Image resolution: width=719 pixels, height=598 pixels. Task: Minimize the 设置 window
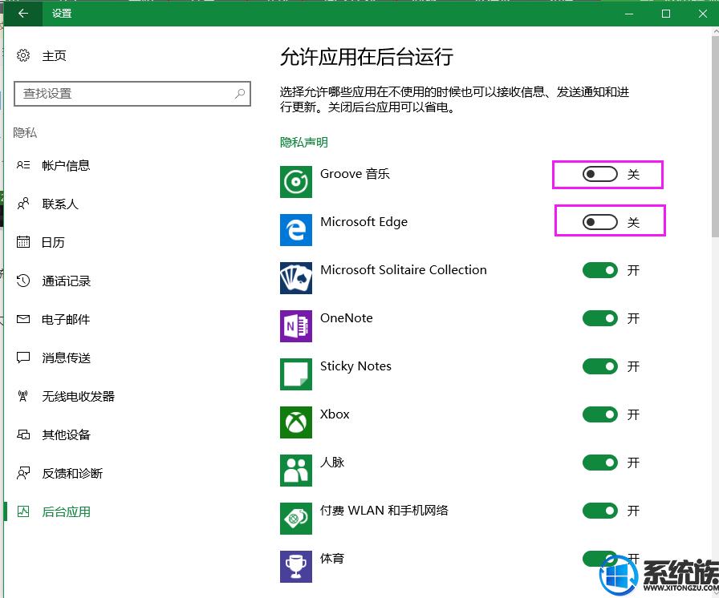(x=629, y=14)
